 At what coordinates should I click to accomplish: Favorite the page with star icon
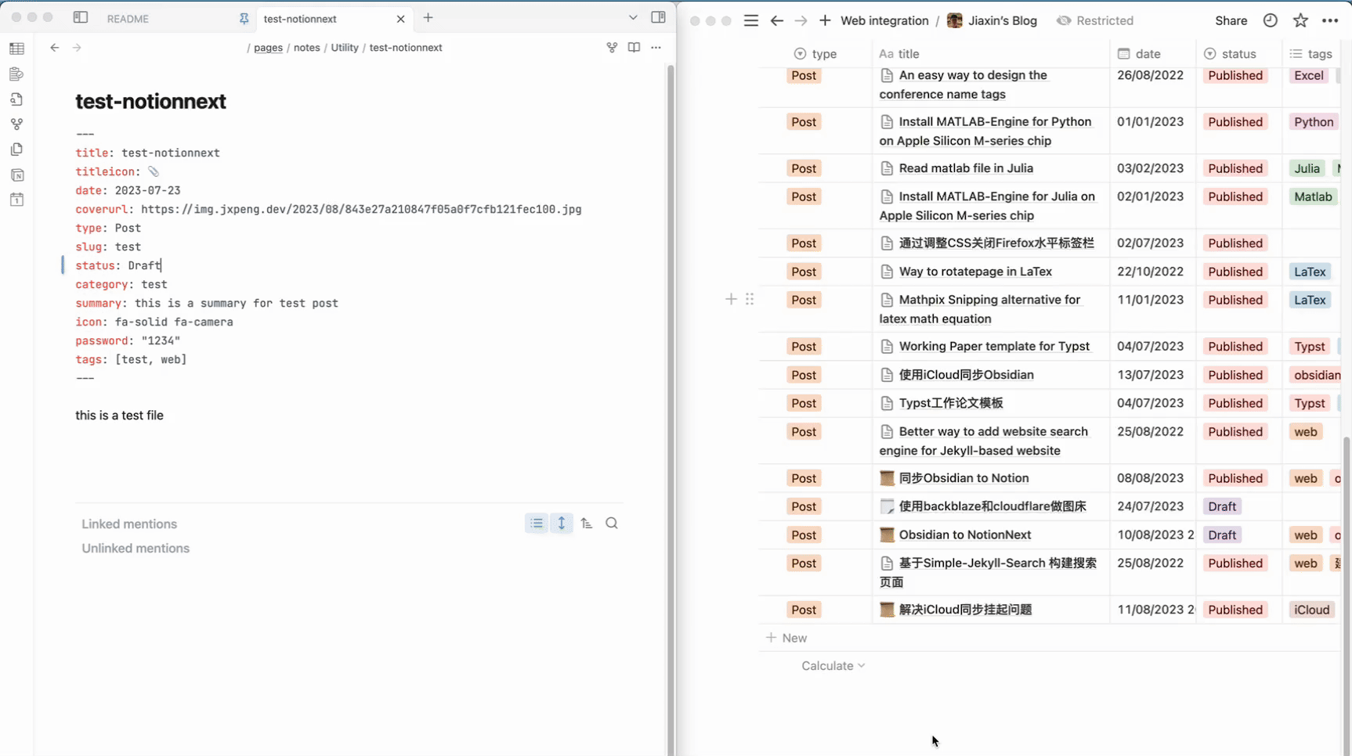point(1300,20)
